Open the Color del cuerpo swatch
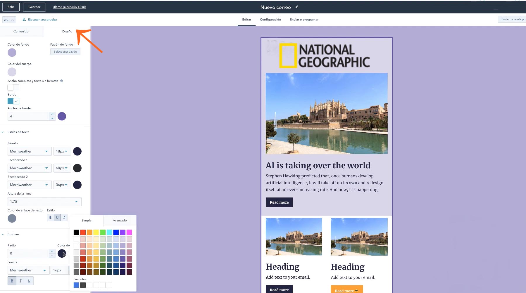This screenshot has width=526, height=293. [x=12, y=72]
